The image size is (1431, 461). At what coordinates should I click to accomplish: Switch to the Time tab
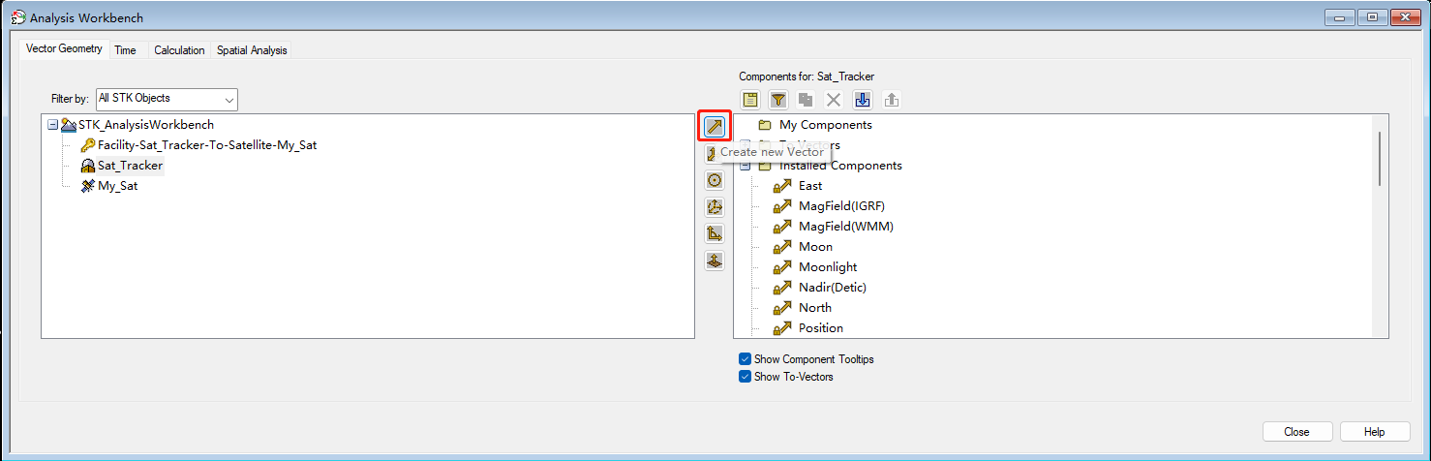(x=125, y=50)
